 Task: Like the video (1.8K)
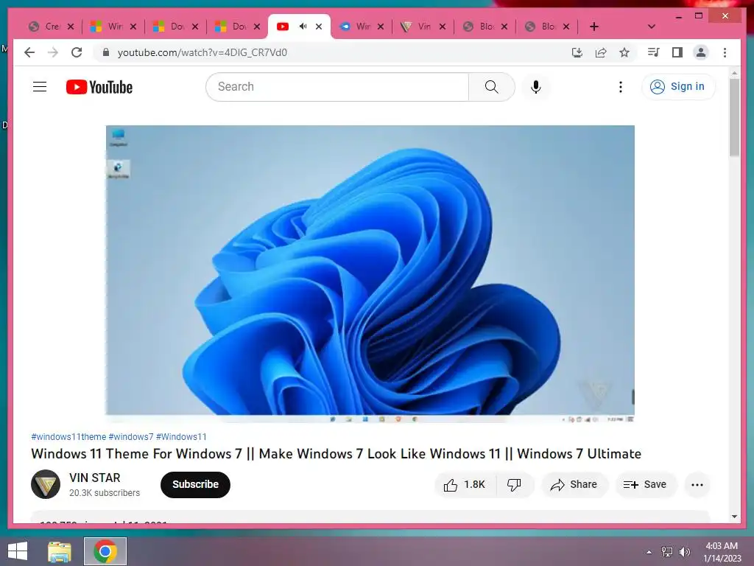coord(464,485)
